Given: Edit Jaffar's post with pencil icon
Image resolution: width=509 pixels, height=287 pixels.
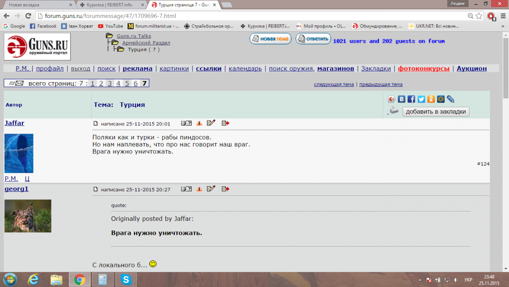Looking at the screenshot, I should [211, 123].
